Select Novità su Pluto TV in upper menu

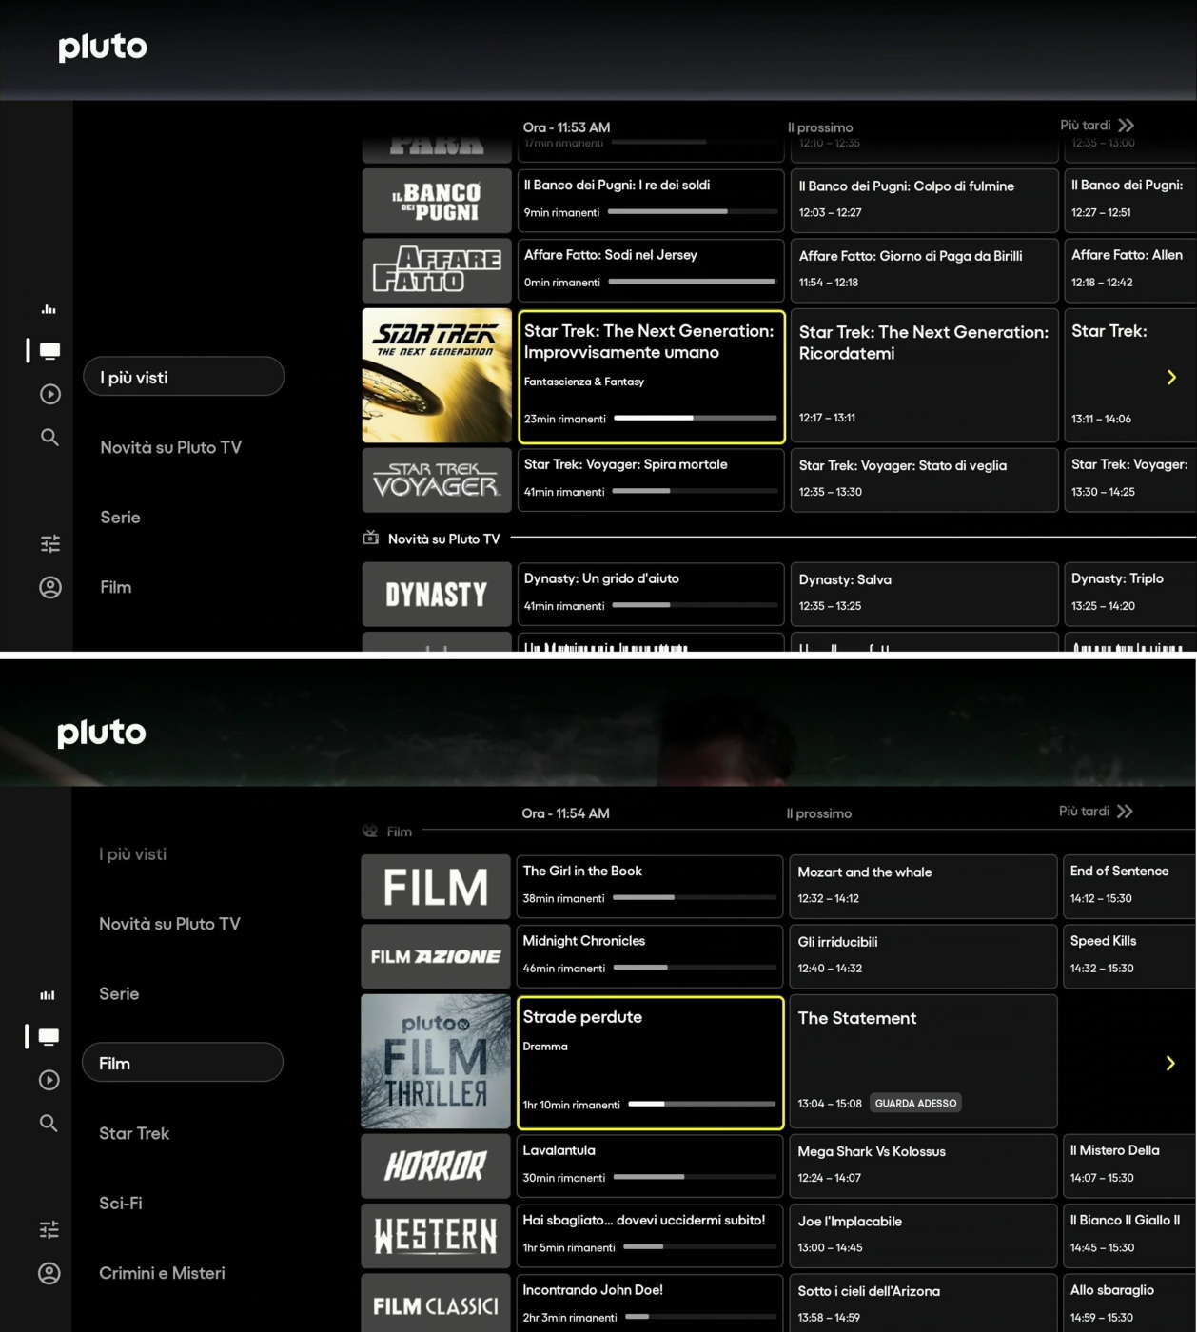click(171, 447)
